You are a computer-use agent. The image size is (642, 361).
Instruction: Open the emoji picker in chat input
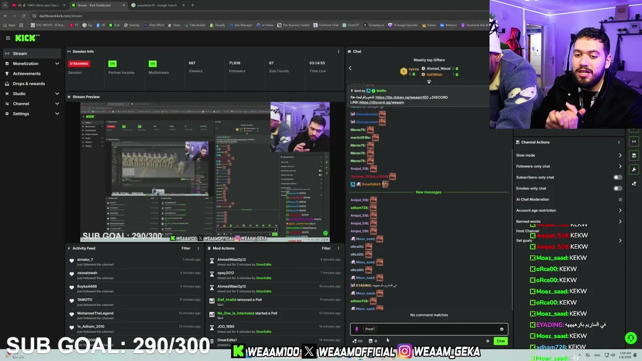tap(502, 329)
